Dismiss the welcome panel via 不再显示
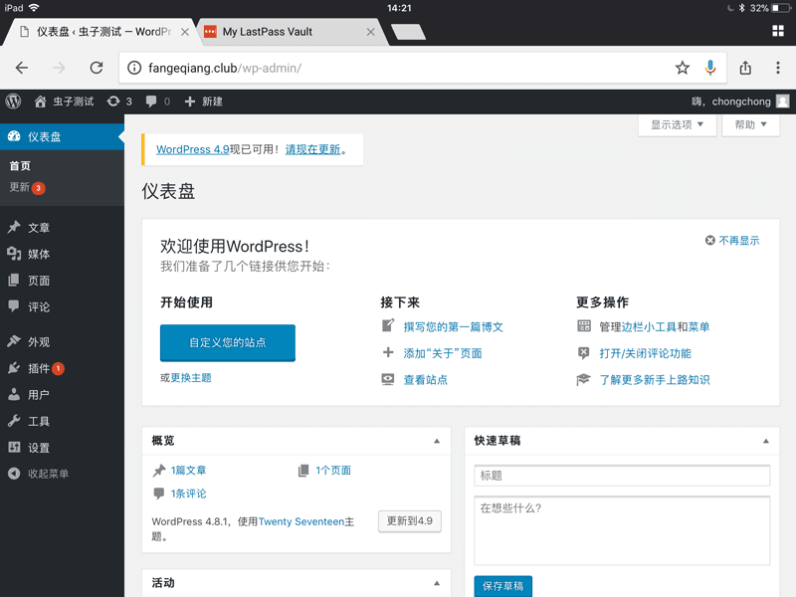 (732, 241)
